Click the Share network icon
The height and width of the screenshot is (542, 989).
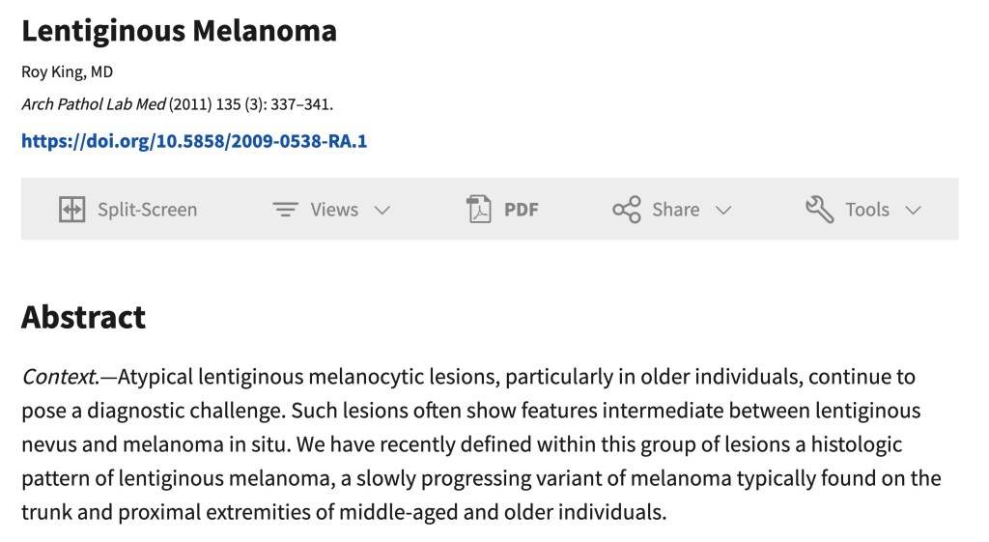627,210
